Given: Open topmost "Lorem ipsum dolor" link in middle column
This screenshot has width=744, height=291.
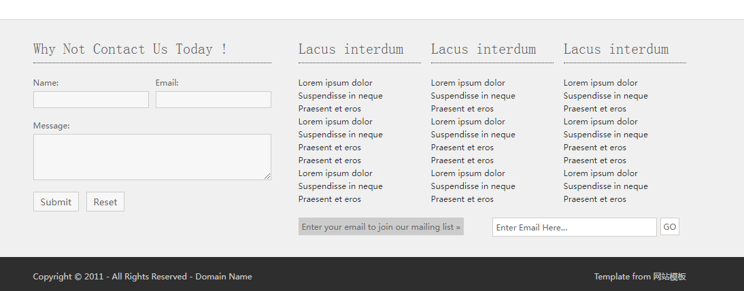Looking at the screenshot, I should tap(468, 83).
